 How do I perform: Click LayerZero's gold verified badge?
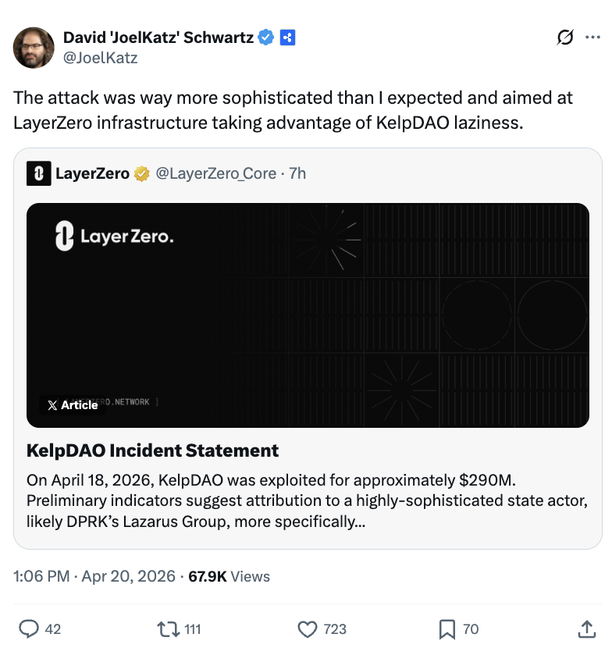pos(142,174)
